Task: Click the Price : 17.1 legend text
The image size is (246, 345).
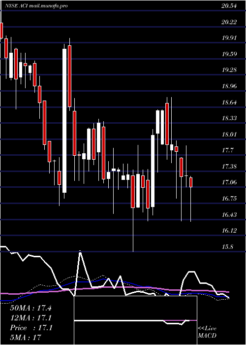Action: (31, 328)
